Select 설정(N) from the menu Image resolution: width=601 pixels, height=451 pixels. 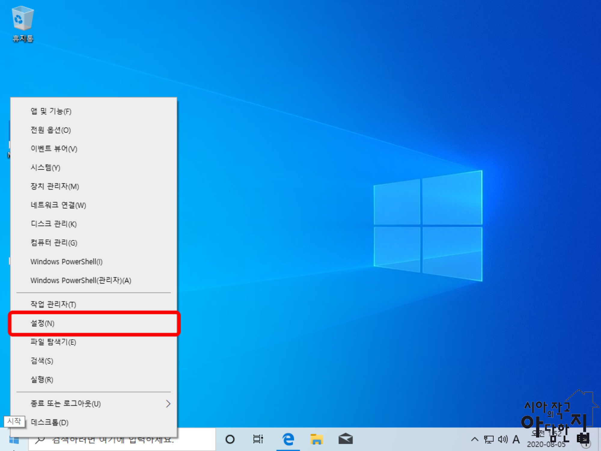click(94, 324)
